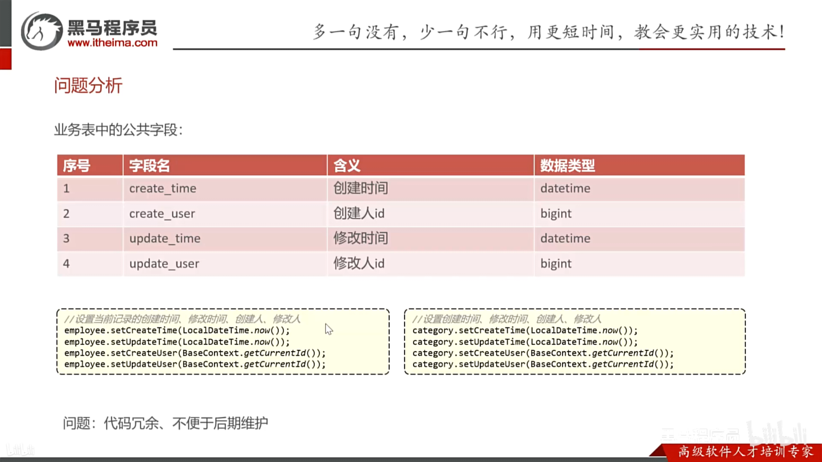The image size is (822, 462).
Task: Click the category.setUpdateTime code line
Action: [525, 342]
